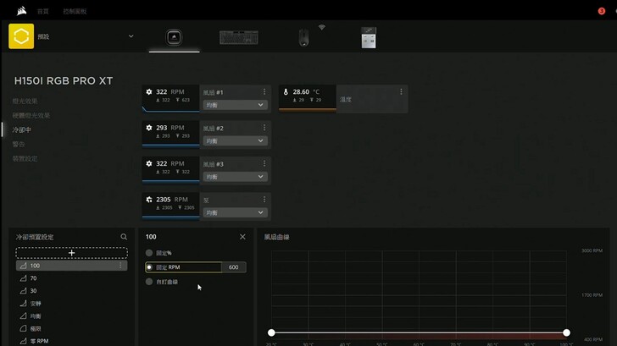
Task: Choose the 固定 RPM option
Action: [149, 267]
